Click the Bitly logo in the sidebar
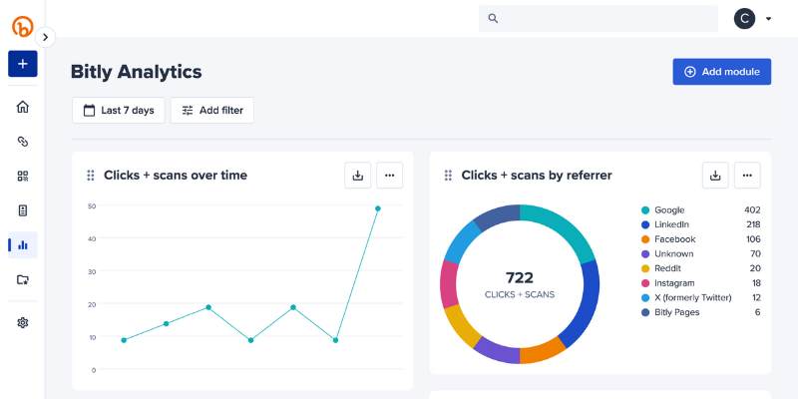 point(22,26)
